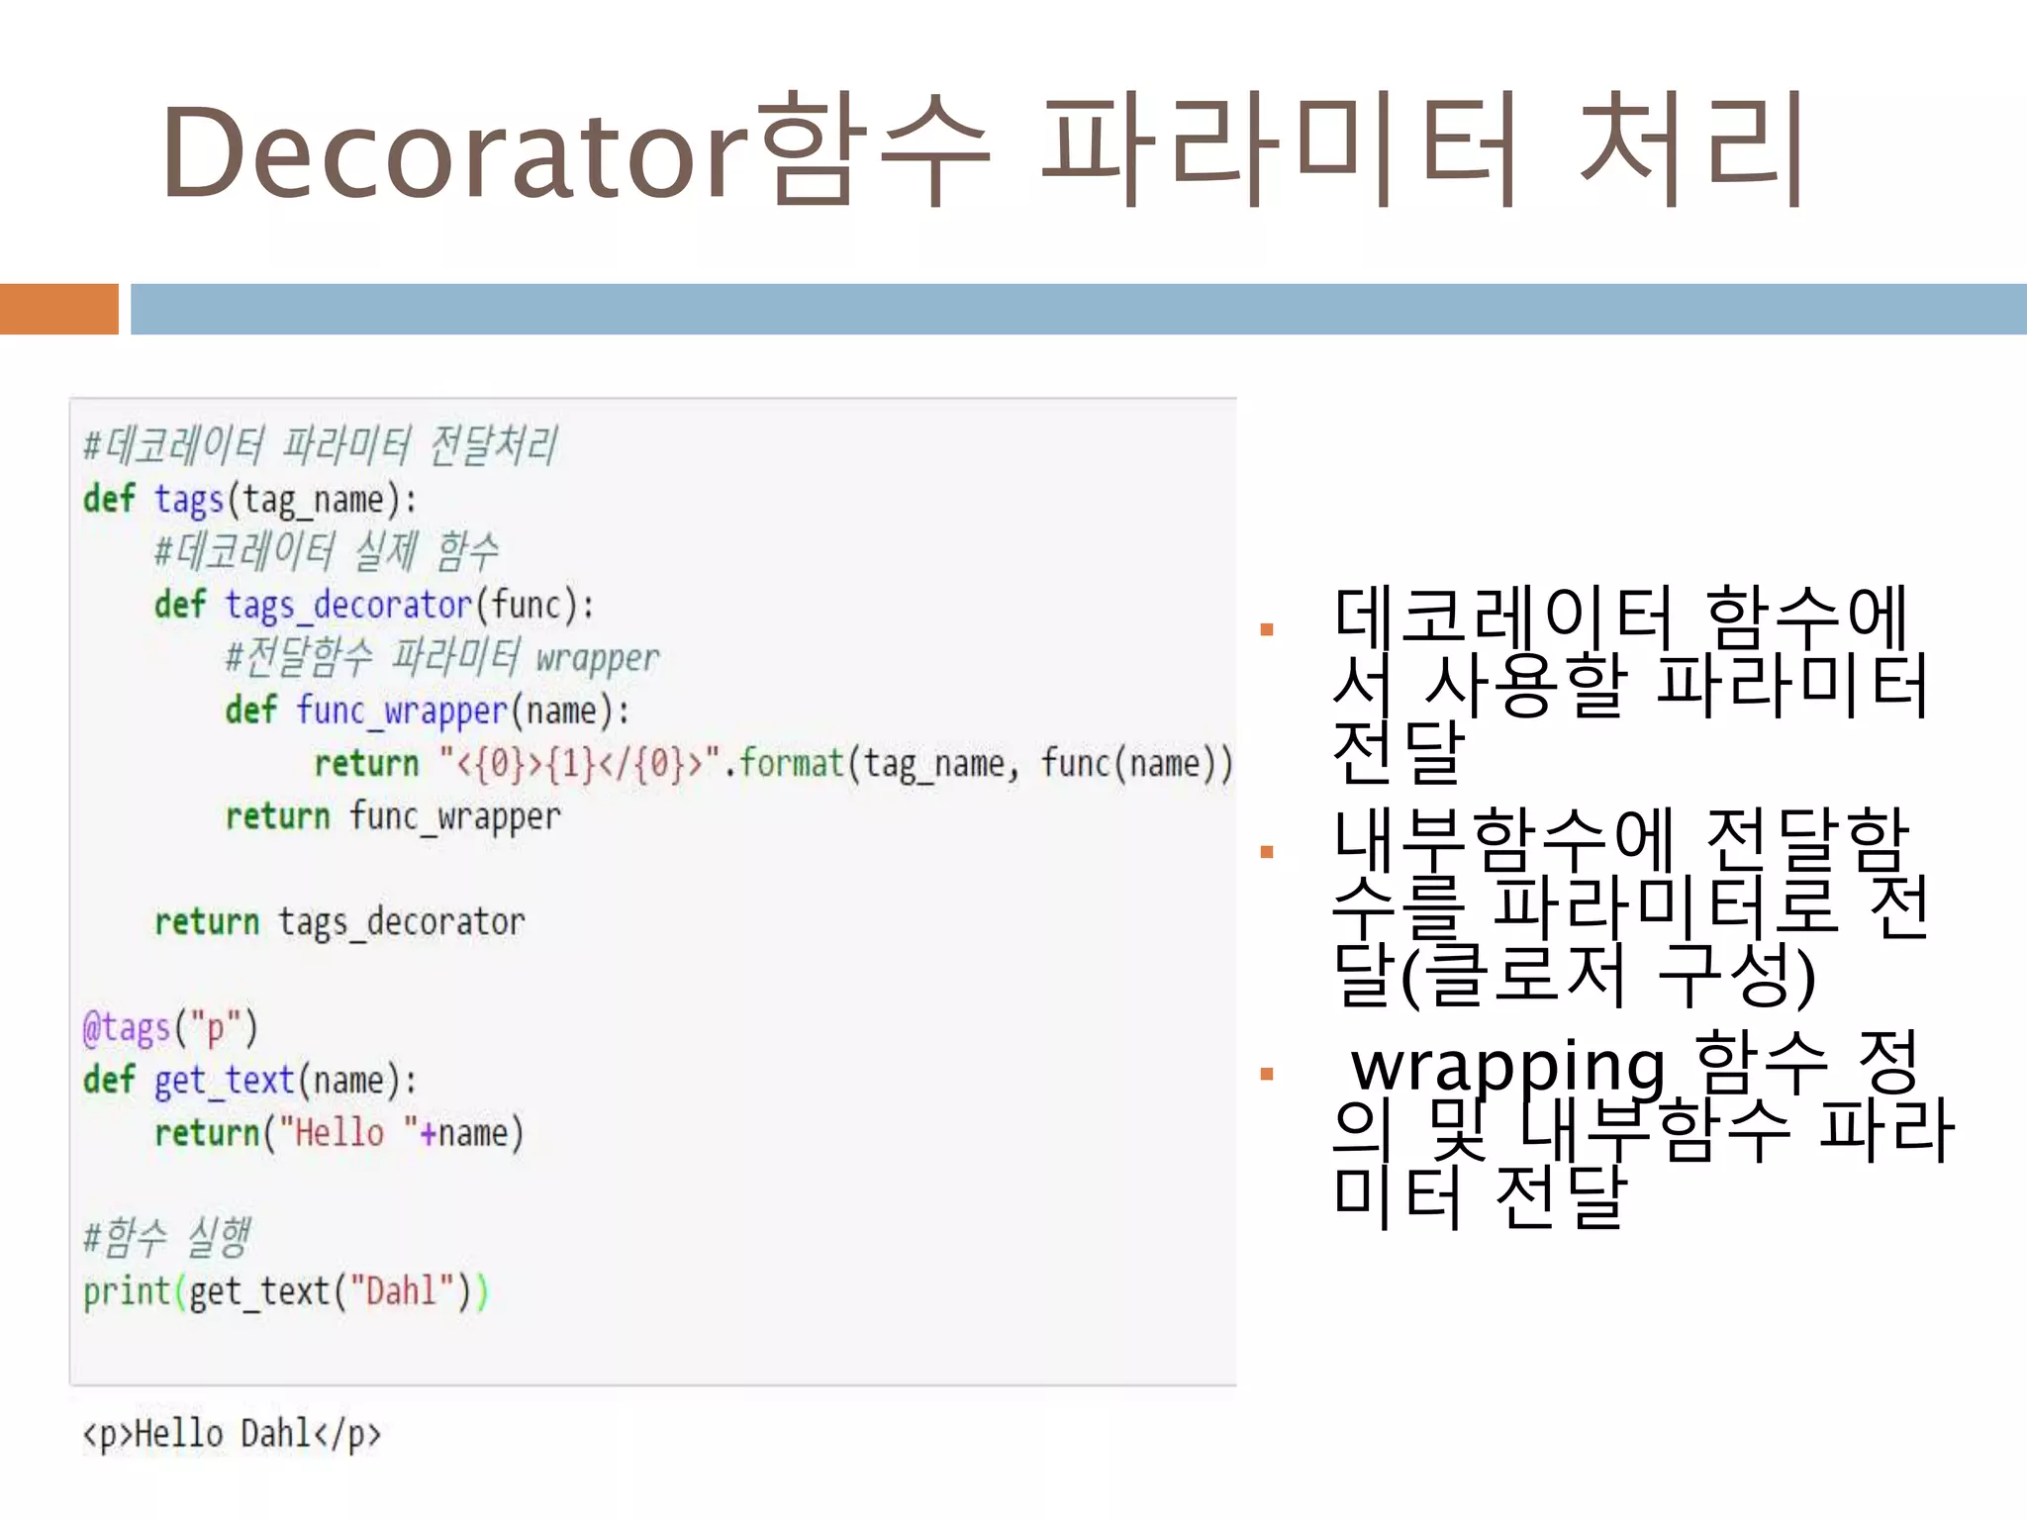The height and width of the screenshot is (1520, 2027).
Task: Click the line 'return tags_decorator'
Action: pyautogui.click(x=339, y=922)
